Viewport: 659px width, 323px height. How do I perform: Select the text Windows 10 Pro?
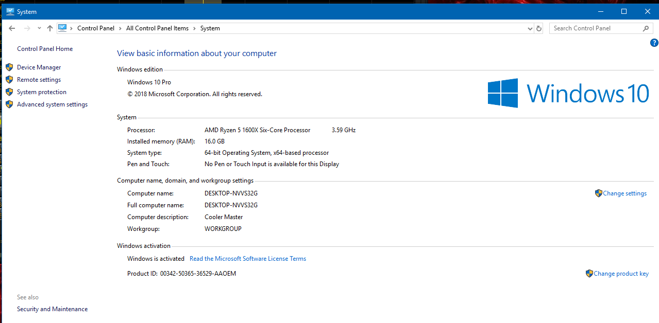(x=149, y=82)
